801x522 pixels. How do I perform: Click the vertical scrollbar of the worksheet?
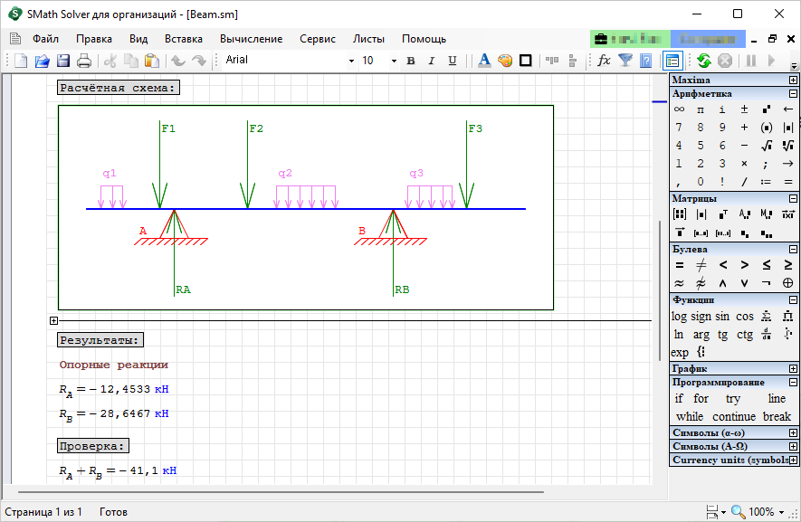coord(660,291)
